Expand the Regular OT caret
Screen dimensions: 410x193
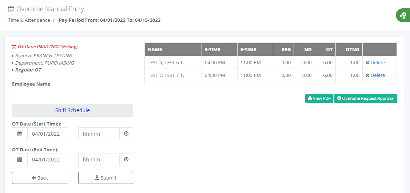coord(13,70)
